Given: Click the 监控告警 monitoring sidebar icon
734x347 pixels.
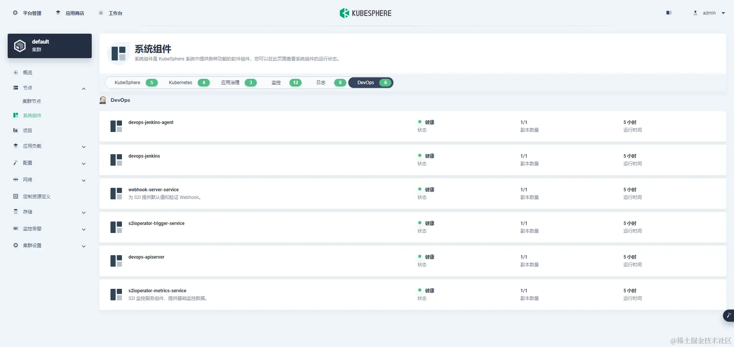Looking at the screenshot, I should (x=16, y=228).
